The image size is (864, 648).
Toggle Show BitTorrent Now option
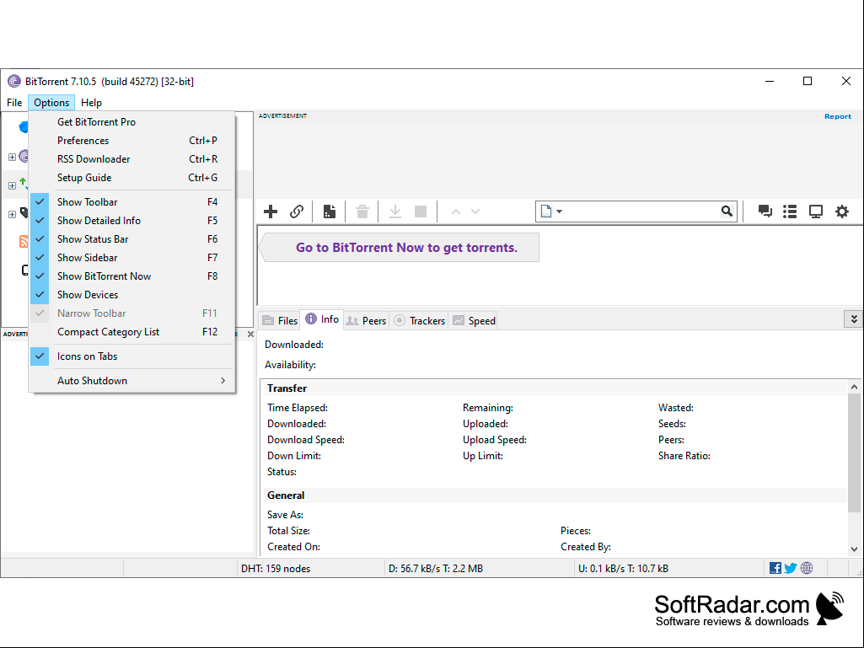pos(132,276)
